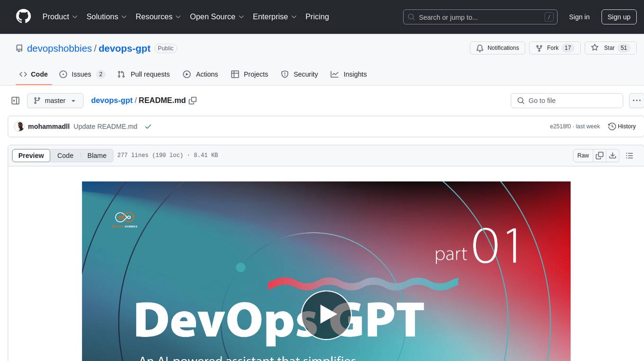This screenshot has width=644, height=361.
Task: Open the devopshobbies owner profile
Action: (59, 48)
